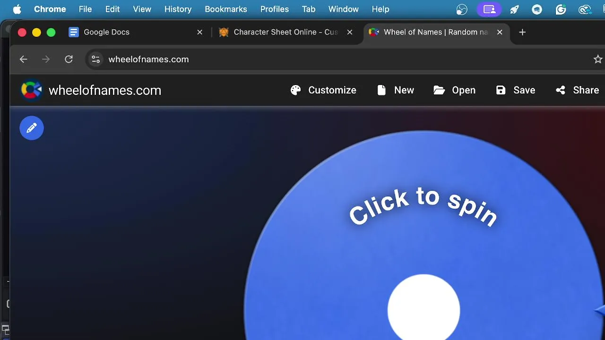Click the wheelofnames.com site title

[105, 90]
